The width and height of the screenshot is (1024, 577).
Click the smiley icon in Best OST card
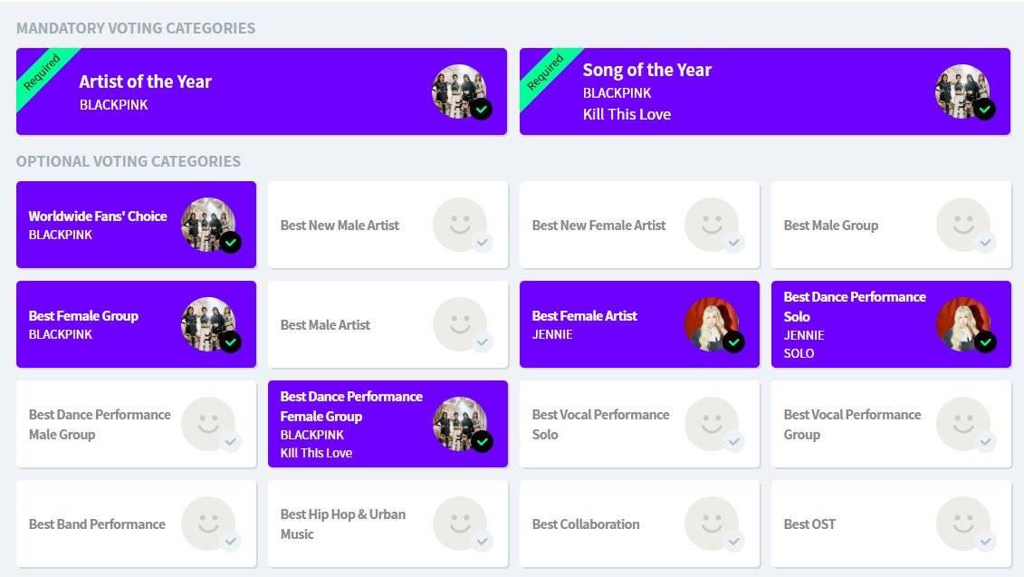coord(963,524)
